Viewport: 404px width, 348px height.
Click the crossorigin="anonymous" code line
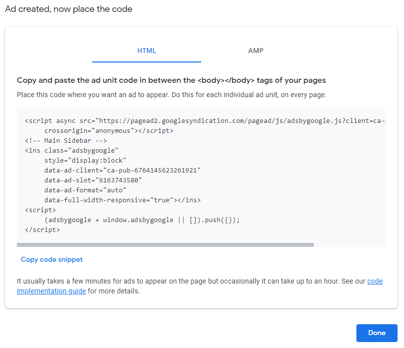109,130
